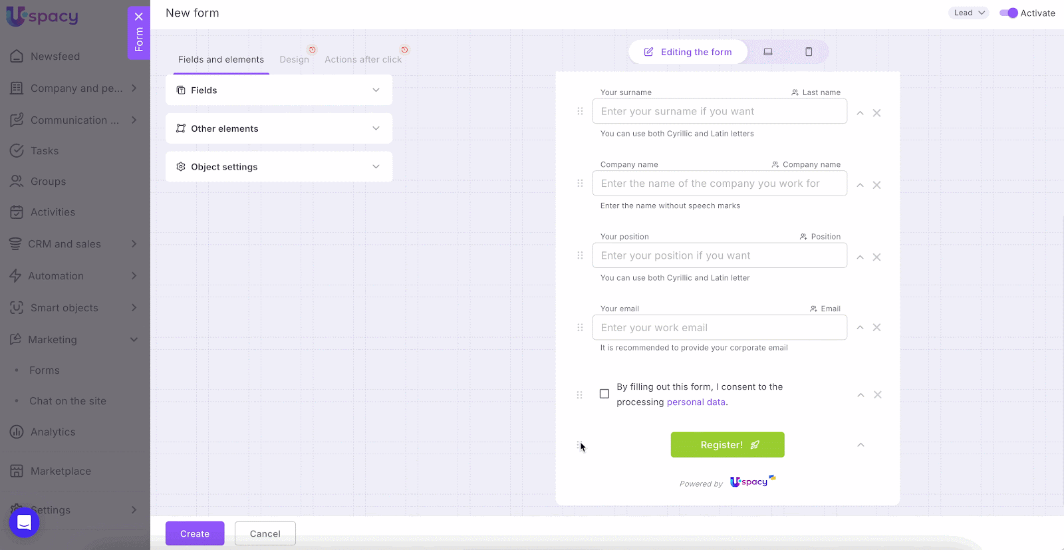Open Forms under Marketing
The width and height of the screenshot is (1064, 550).
[45, 370]
